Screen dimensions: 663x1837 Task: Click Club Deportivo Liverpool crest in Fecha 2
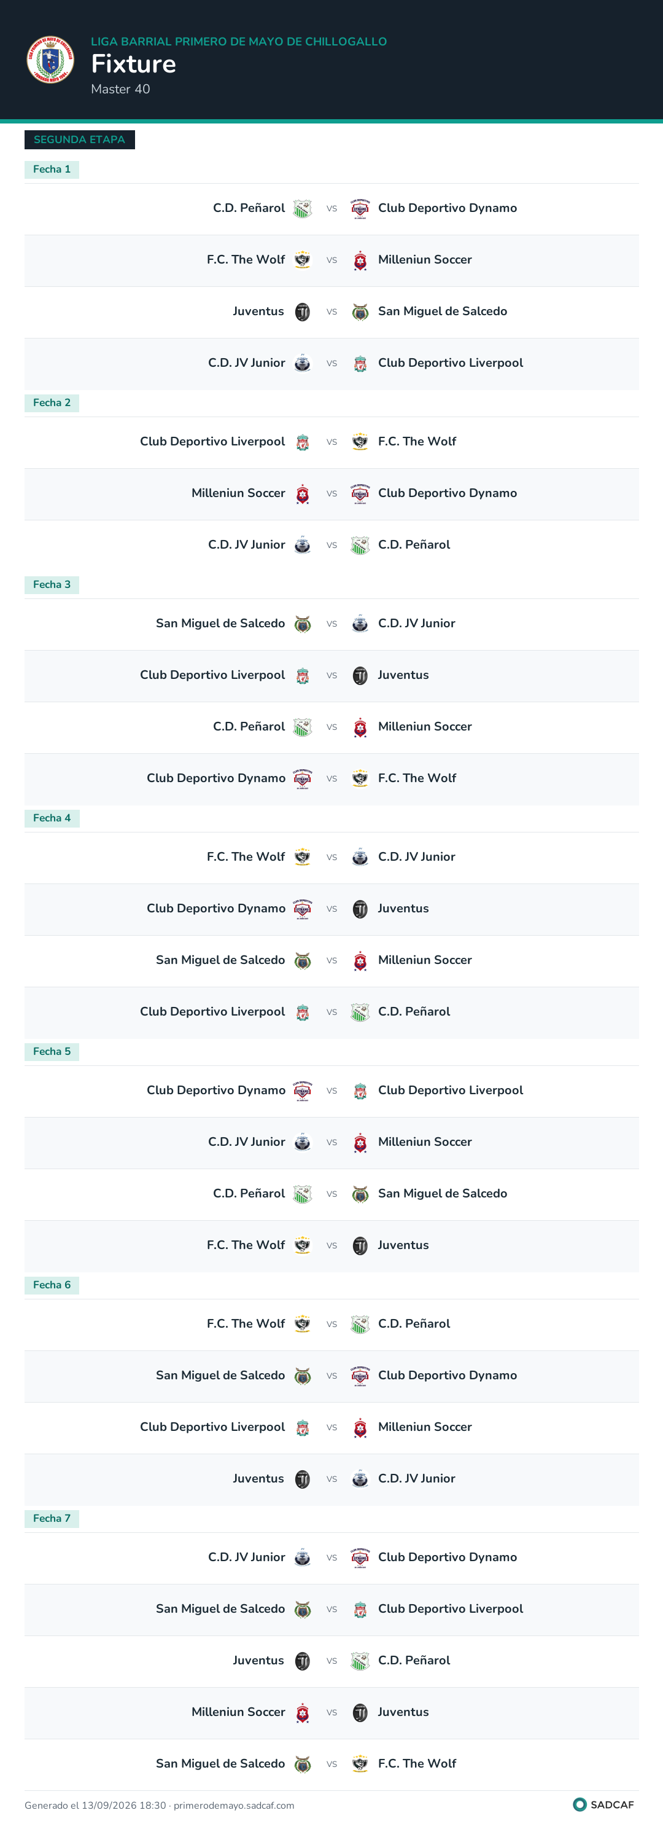pyautogui.click(x=302, y=442)
